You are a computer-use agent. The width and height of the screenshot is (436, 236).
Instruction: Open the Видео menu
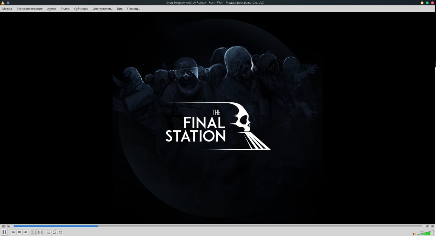click(x=65, y=9)
